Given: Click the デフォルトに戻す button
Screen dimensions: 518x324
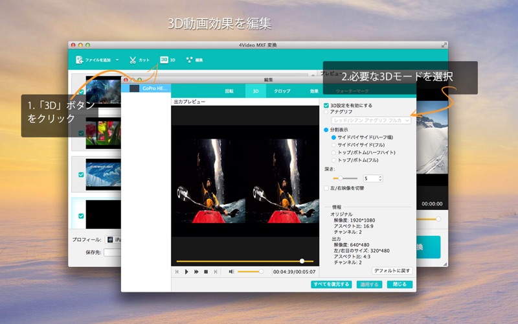Looking at the screenshot, I should (392, 271).
